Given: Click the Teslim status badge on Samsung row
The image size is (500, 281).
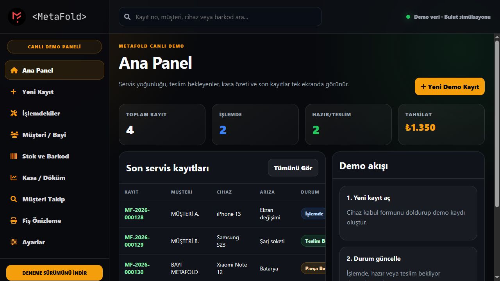Looking at the screenshot, I should (313, 241).
